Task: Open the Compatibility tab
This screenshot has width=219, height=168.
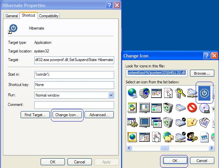Action: (x=49, y=16)
